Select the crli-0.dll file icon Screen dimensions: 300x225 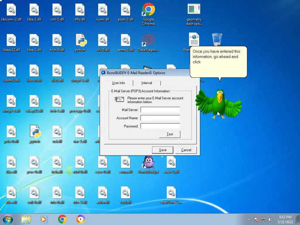click(103, 42)
